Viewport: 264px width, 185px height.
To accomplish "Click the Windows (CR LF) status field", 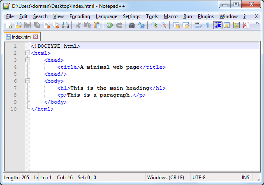I will tap(166, 178).
